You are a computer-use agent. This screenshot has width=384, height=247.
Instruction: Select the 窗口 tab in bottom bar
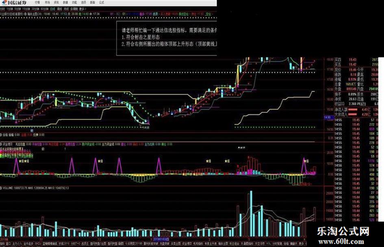(9, 244)
